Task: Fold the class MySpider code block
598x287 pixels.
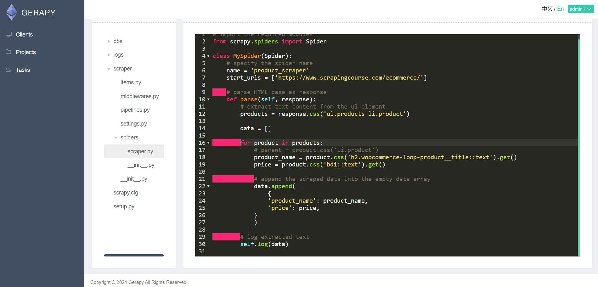Action: pyautogui.click(x=208, y=56)
